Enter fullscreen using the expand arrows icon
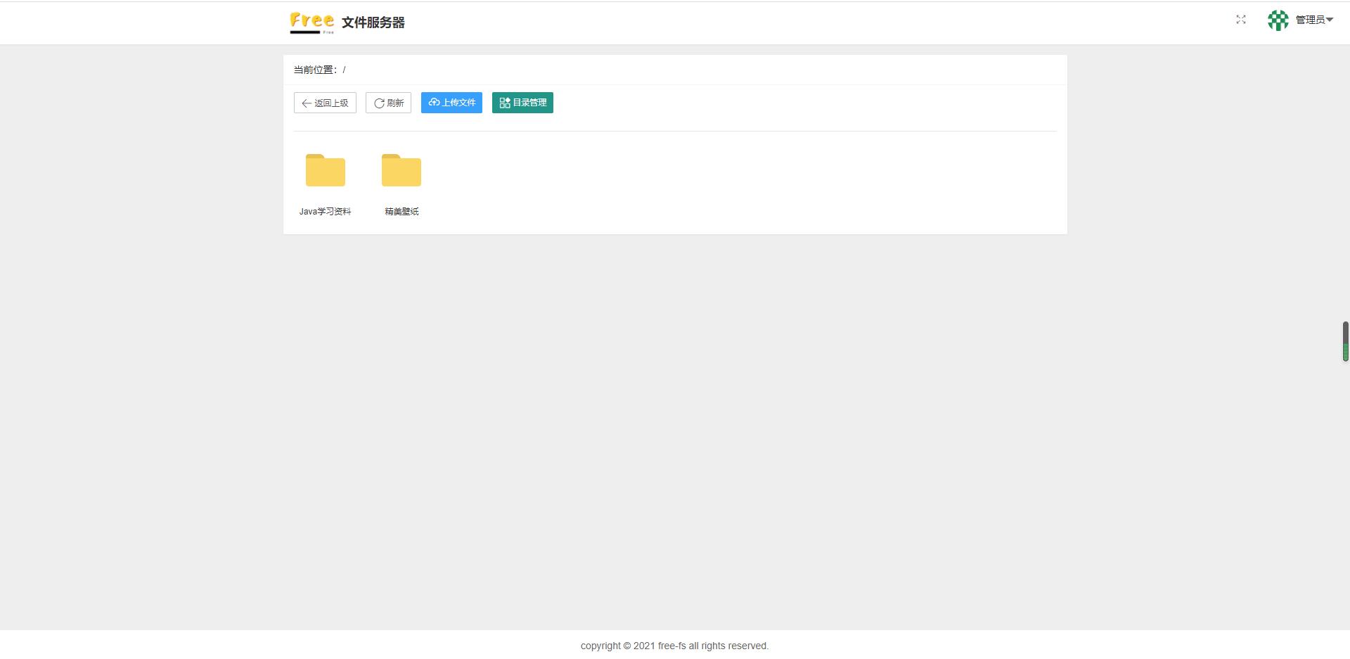 (1241, 20)
